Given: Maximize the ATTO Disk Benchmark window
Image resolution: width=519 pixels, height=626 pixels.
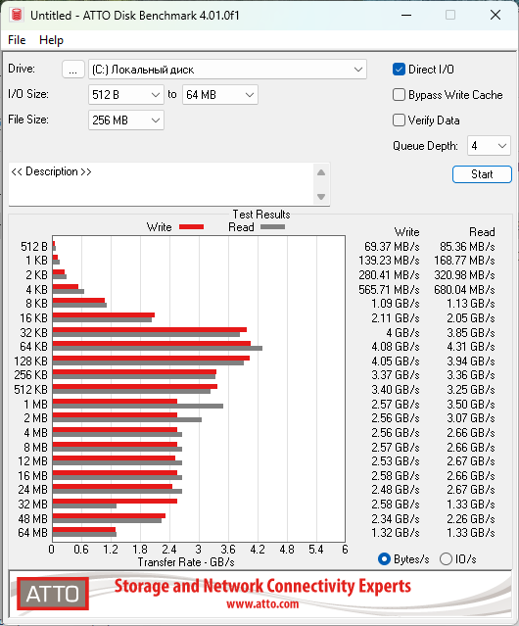Looking at the screenshot, I should 450,15.
